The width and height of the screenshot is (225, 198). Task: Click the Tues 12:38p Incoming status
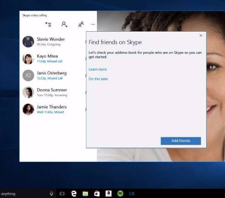tap(52, 95)
